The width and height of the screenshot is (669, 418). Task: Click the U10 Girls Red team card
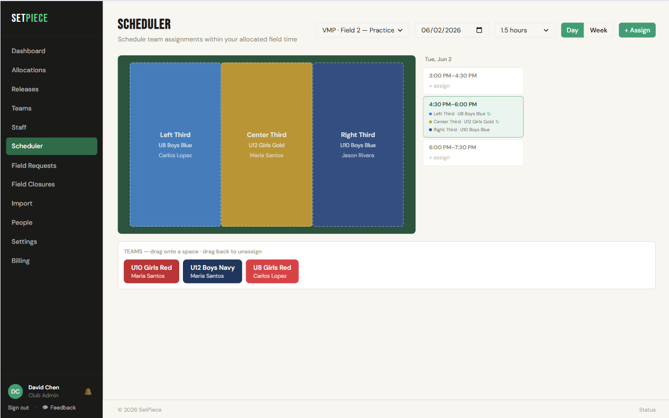(152, 271)
